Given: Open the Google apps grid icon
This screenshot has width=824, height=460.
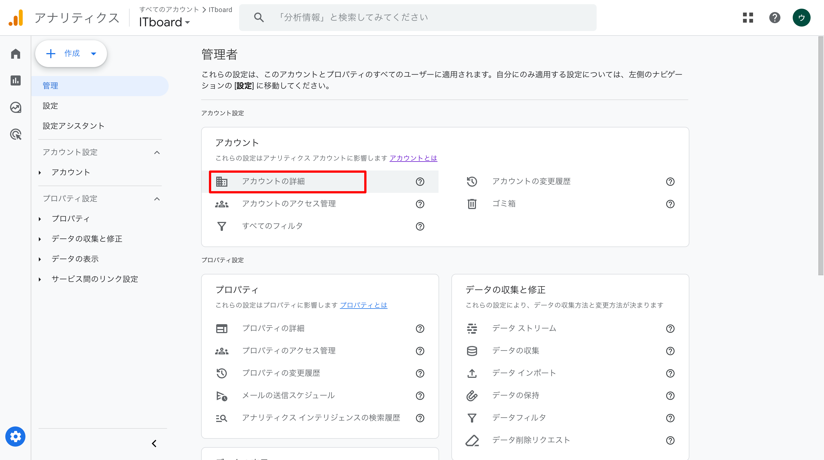Looking at the screenshot, I should coord(748,18).
